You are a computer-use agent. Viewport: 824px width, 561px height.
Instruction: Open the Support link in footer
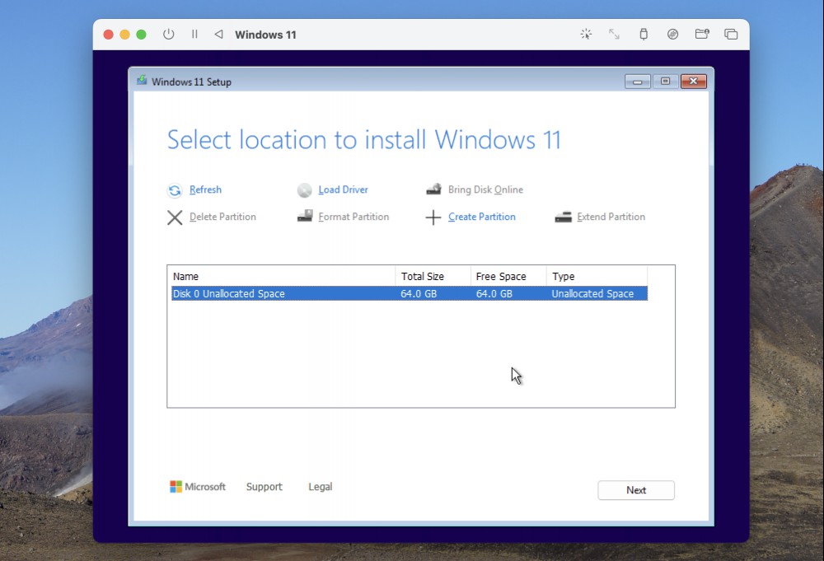265,487
